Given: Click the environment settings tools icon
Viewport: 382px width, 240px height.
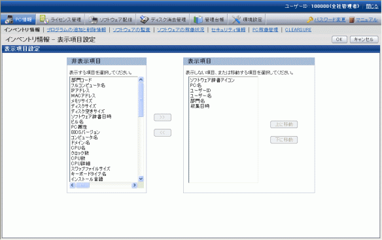Looking at the screenshot, I should pyautogui.click(x=236, y=20).
